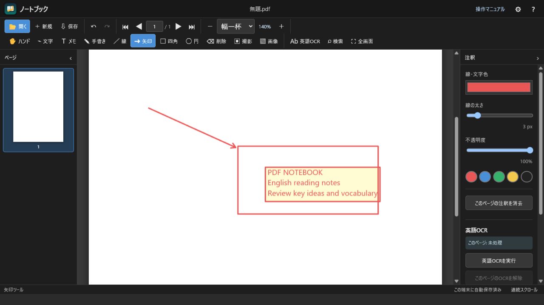Enter 全画面 fullscreen mode

click(x=362, y=41)
